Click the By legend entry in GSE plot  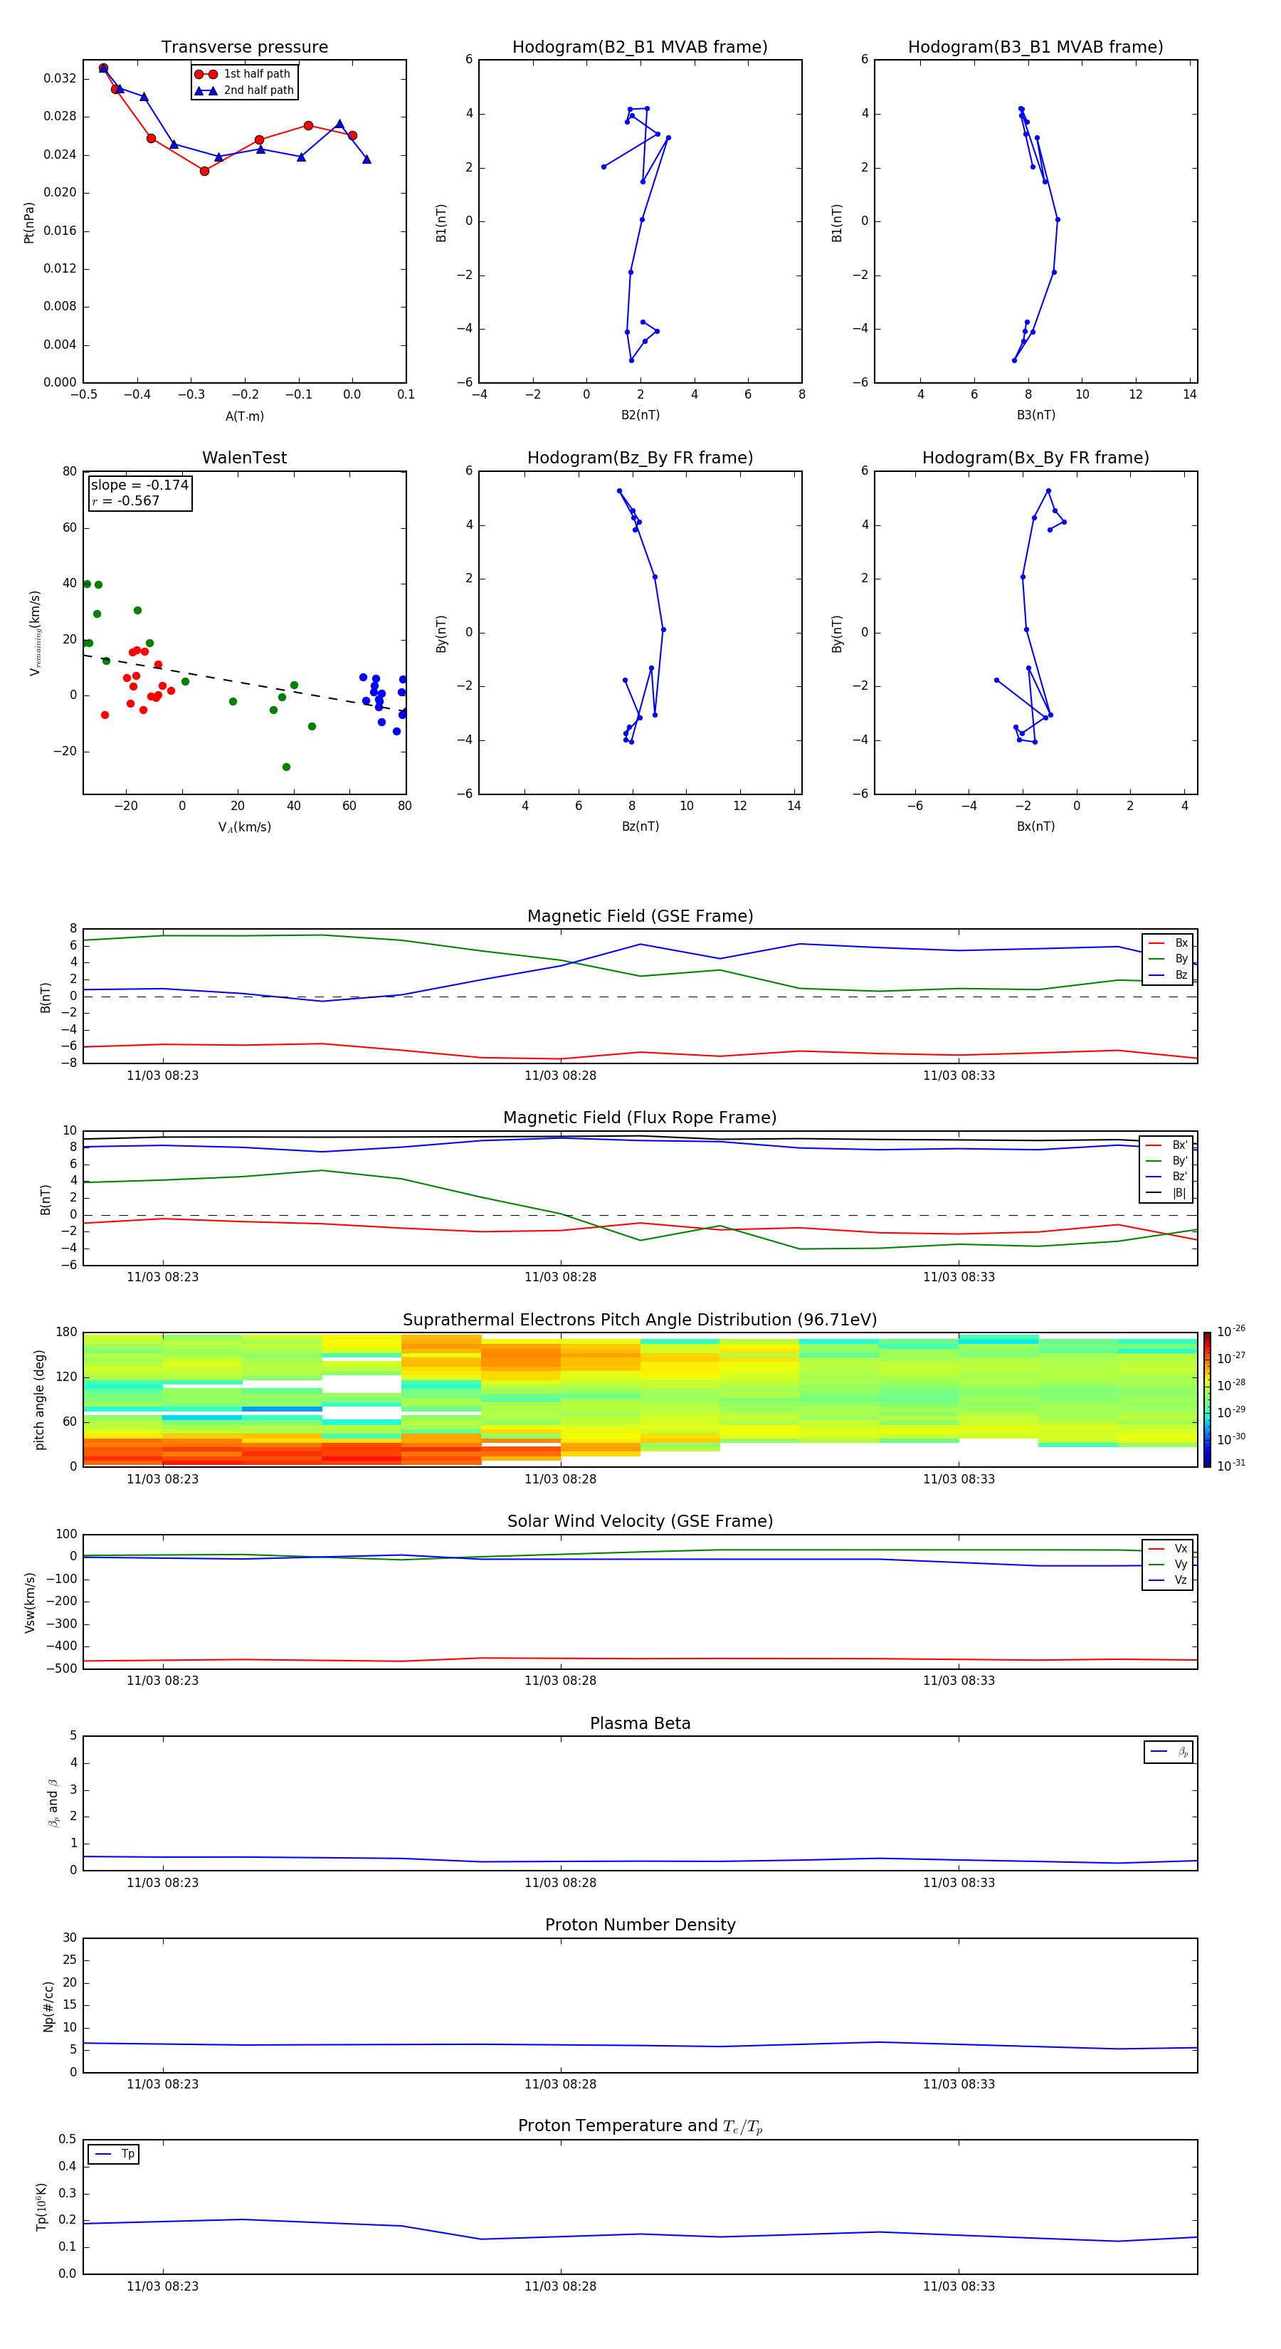coord(1168,960)
